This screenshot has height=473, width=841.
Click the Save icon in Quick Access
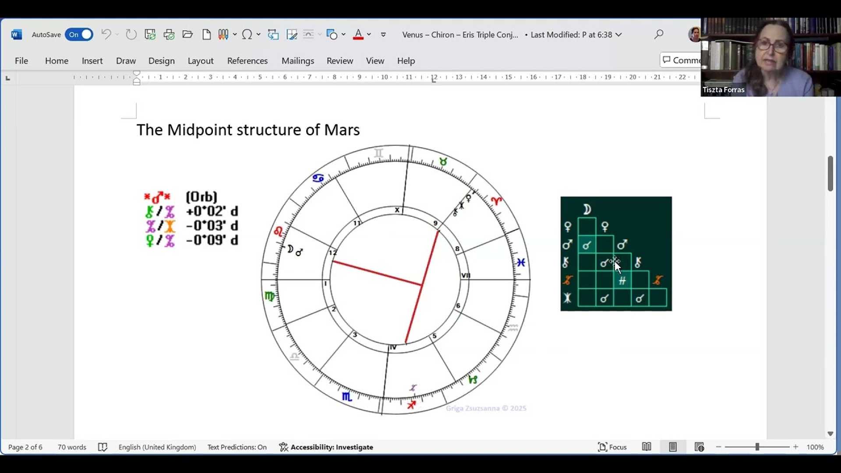150,34
